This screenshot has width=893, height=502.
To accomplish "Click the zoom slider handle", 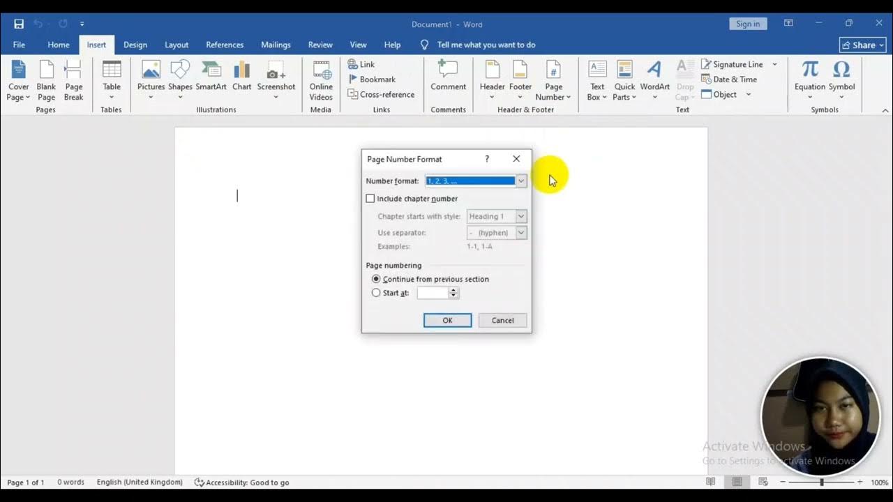I will click(x=822, y=482).
